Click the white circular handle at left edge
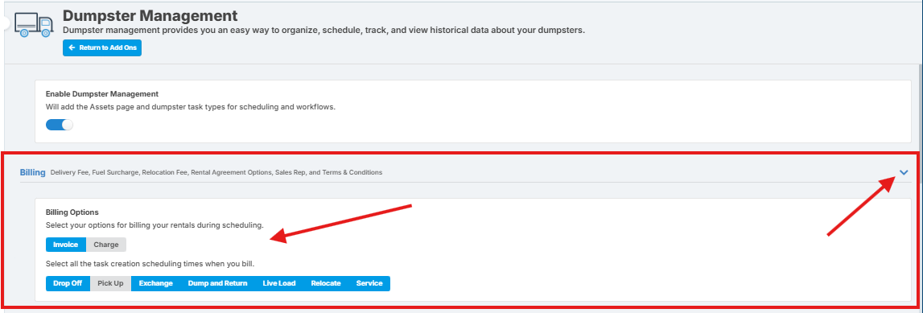The image size is (923, 313). click(6, 23)
